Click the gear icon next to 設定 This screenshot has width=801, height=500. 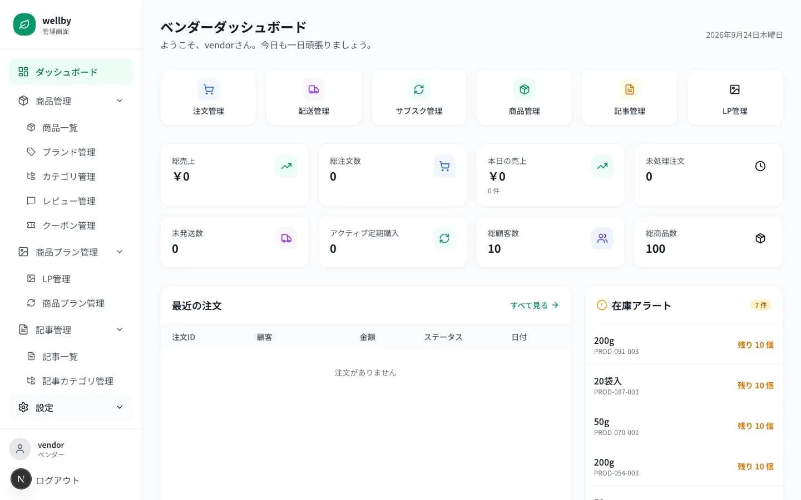point(23,407)
